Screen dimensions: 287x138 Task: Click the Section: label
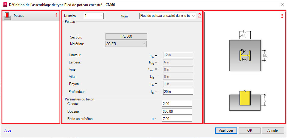pyautogui.click(x=76, y=37)
